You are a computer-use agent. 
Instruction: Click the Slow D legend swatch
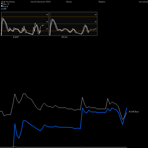2,4
